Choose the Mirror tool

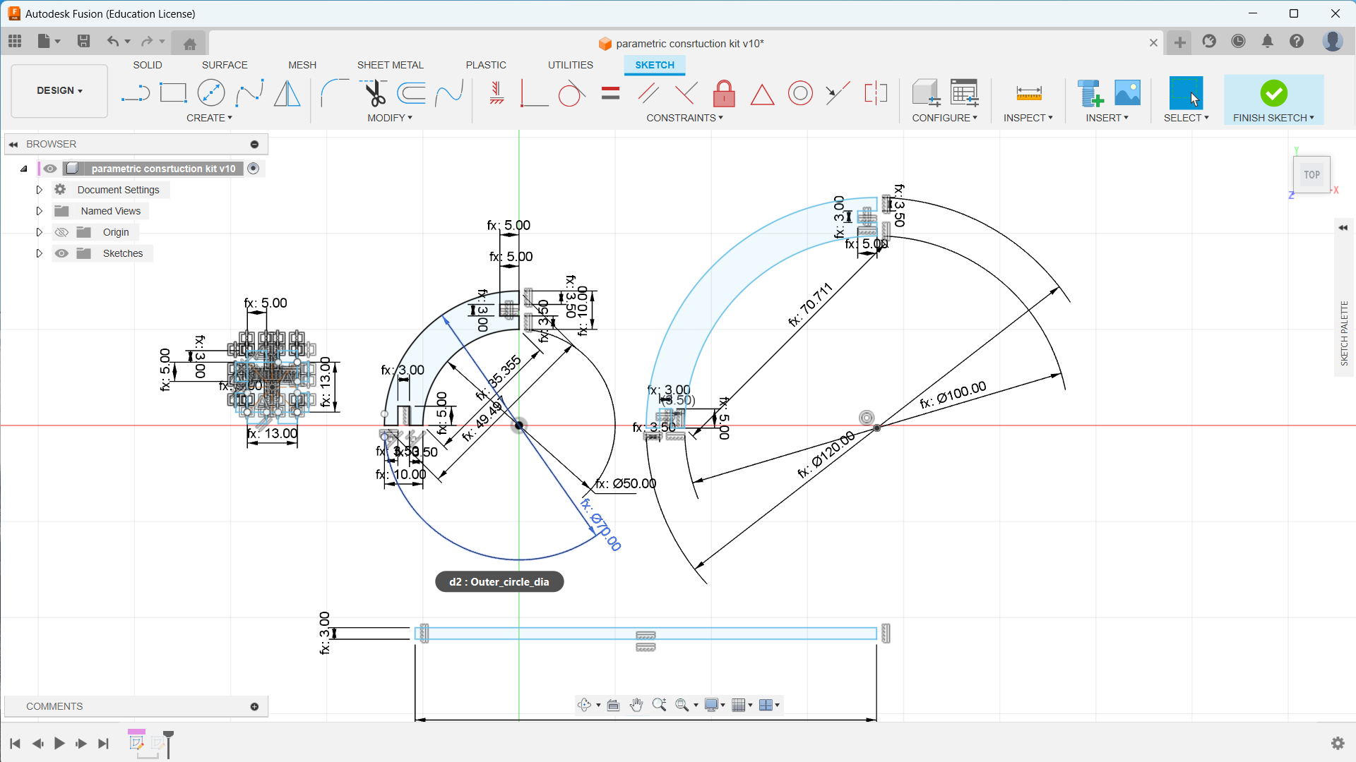(287, 93)
